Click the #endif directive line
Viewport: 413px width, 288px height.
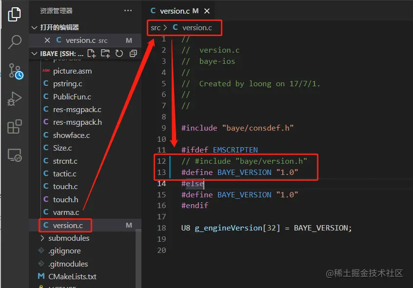195,205
